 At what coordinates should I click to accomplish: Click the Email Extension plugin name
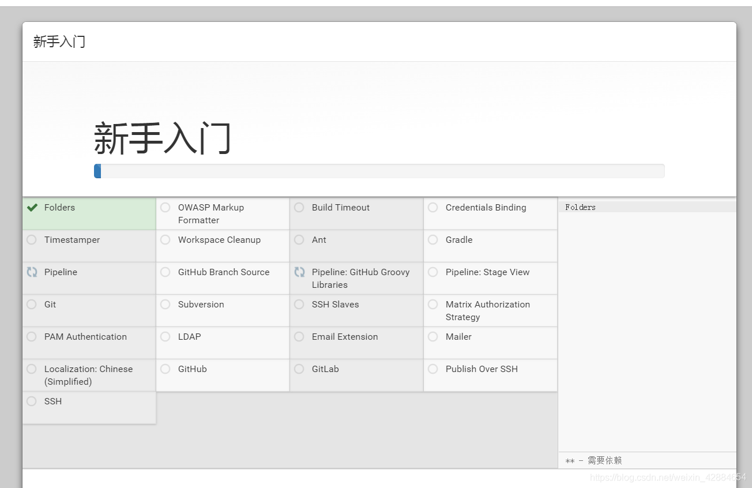pos(345,337)
